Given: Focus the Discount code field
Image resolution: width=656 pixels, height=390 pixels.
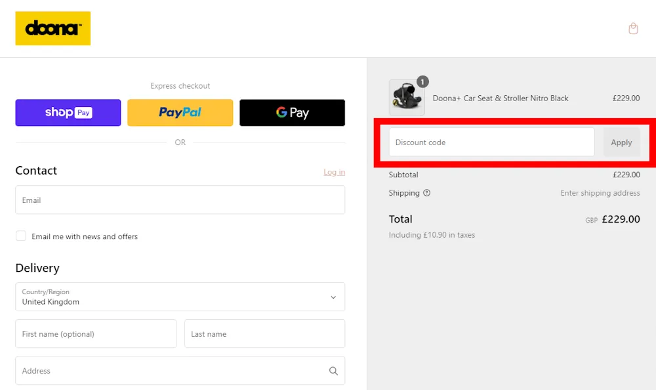Looking at the screenshot, I should pos(491,142).
